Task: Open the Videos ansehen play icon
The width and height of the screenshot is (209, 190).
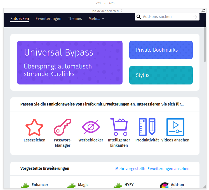Action: click(x=175, y=127)
